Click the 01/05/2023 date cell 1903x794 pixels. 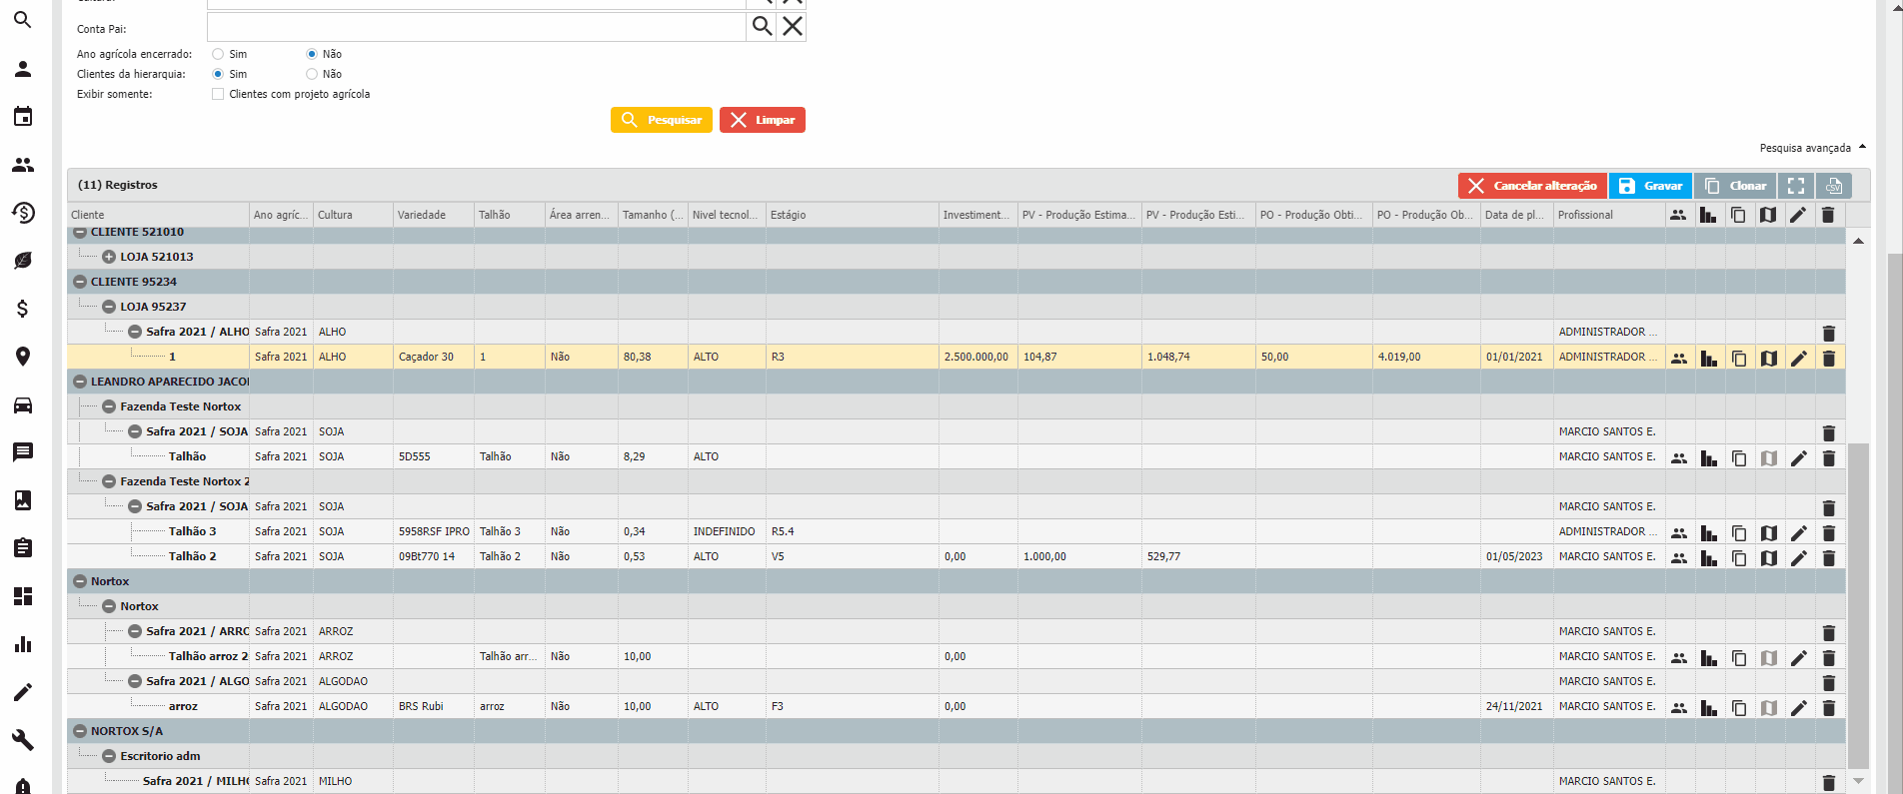(1516, 556)
